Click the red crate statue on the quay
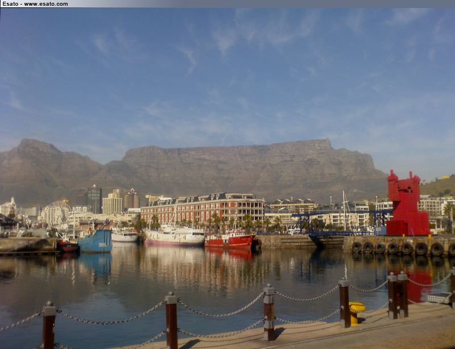 (x=406, y=206)
